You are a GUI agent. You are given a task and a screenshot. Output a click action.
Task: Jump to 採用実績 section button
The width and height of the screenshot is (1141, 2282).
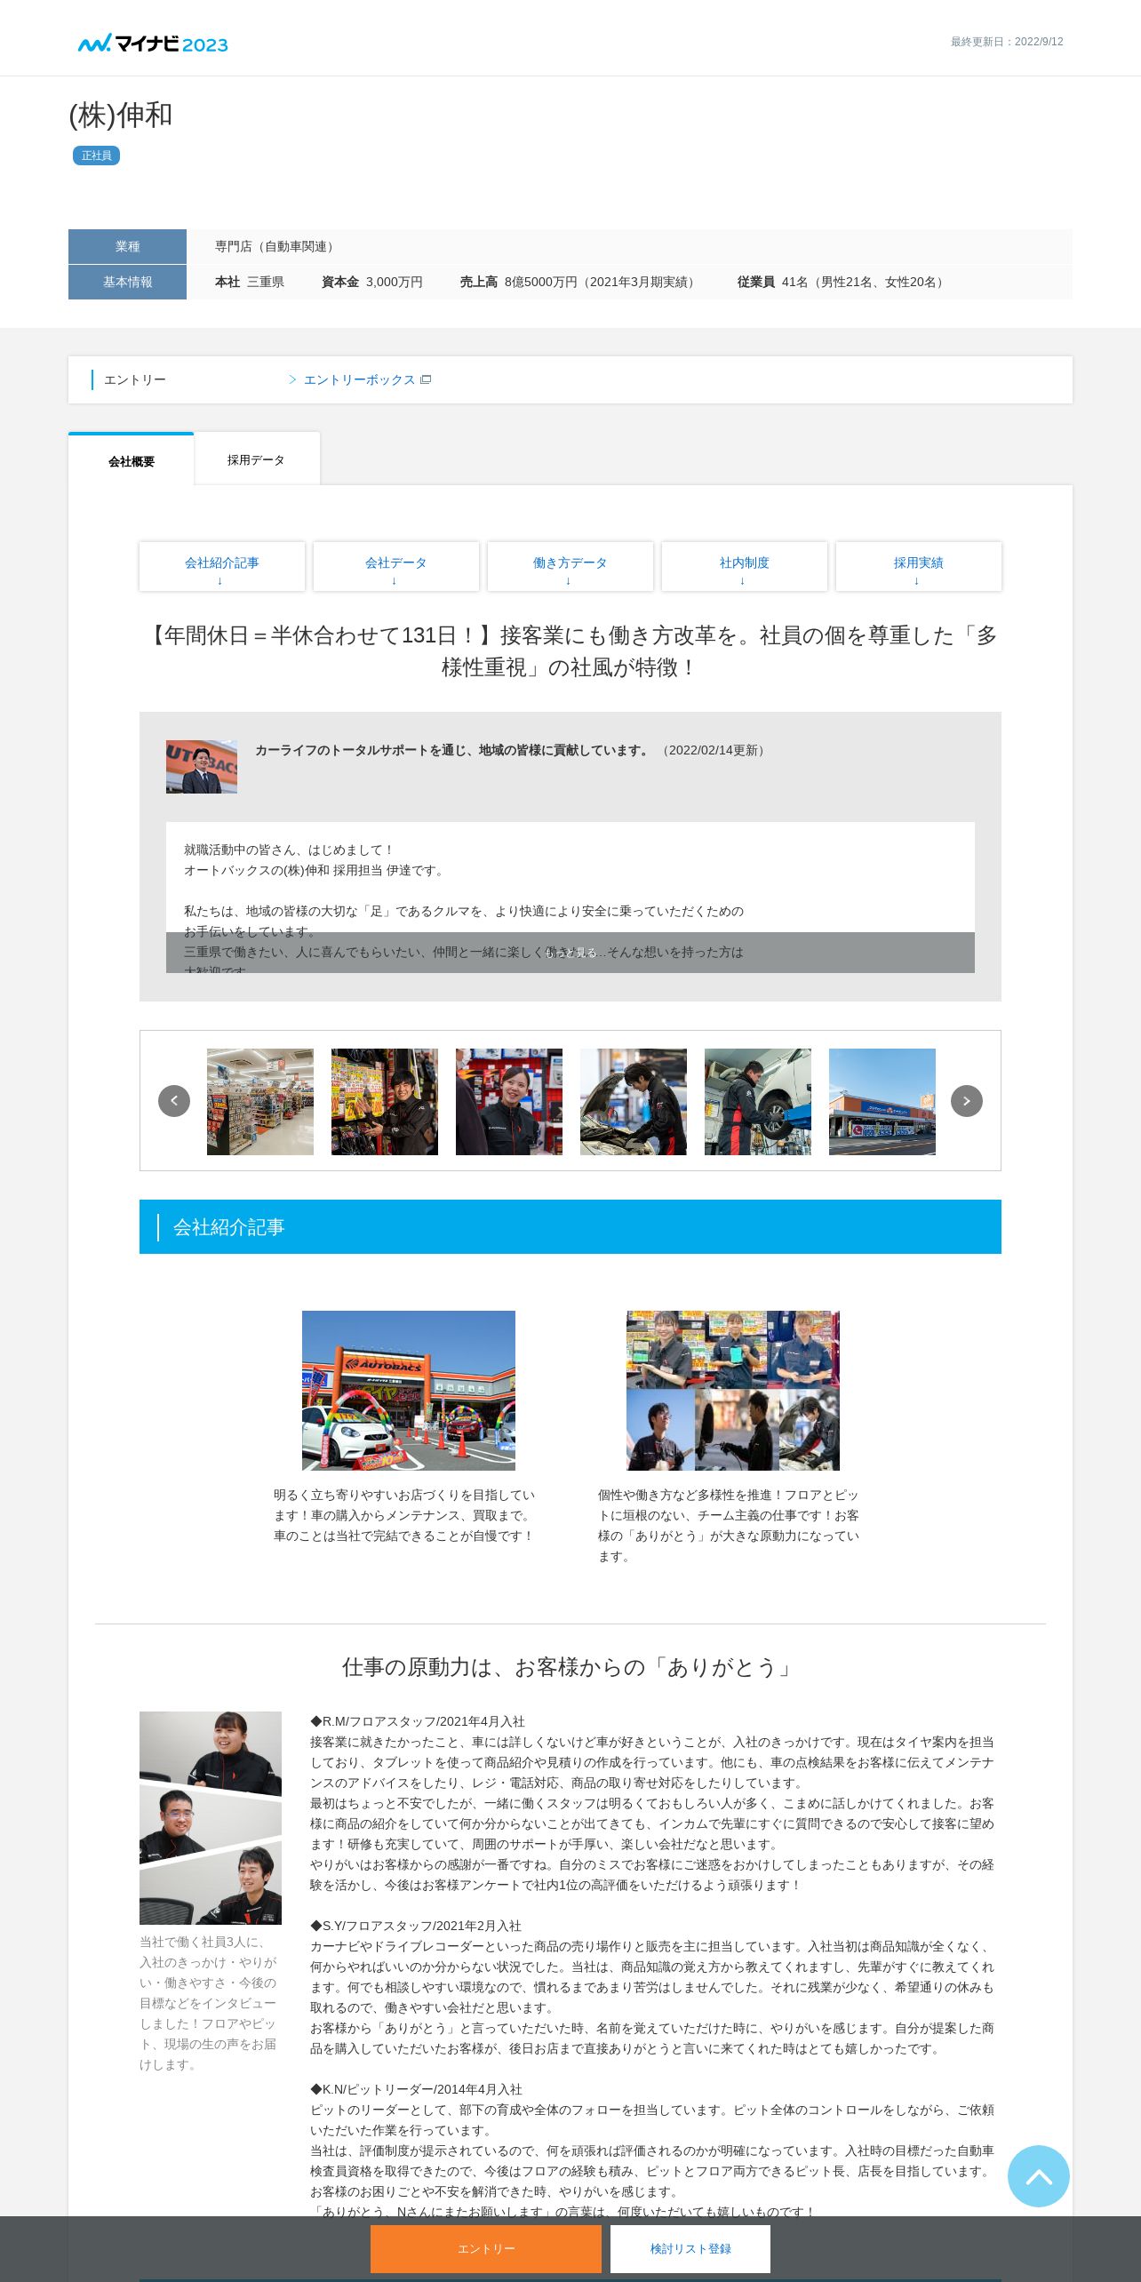point(919,566)
